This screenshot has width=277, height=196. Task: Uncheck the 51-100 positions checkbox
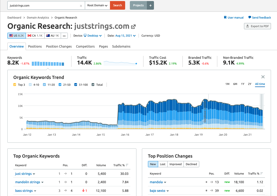pos(76,85)
